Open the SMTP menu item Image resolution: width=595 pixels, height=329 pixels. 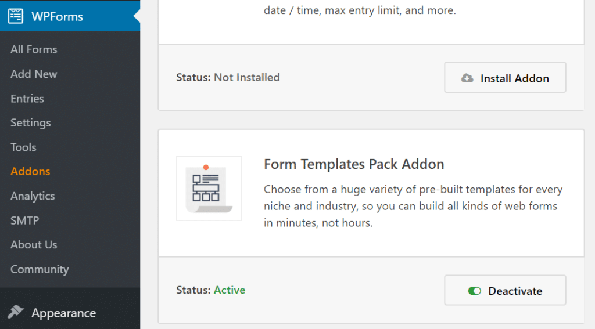click(24, 220)
